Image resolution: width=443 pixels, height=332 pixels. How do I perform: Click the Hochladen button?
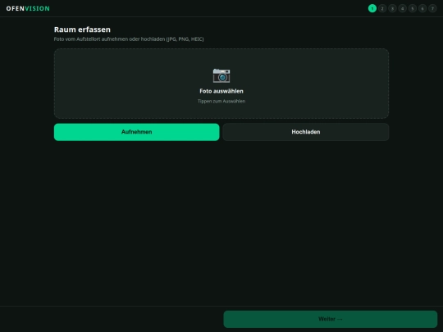(x=306, y=132)
